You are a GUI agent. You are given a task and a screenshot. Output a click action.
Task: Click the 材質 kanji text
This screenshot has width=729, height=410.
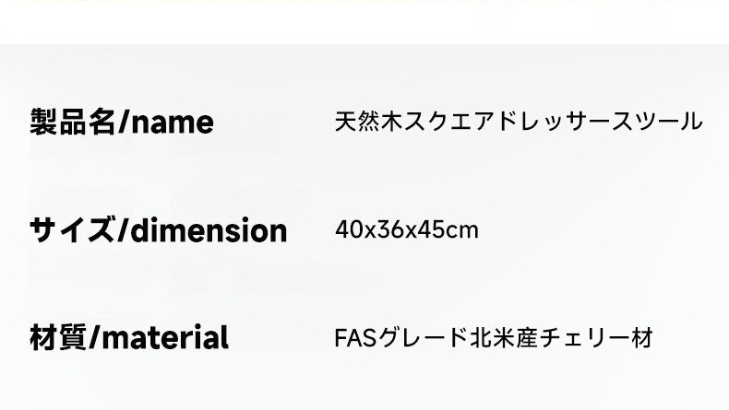(58, 337)
